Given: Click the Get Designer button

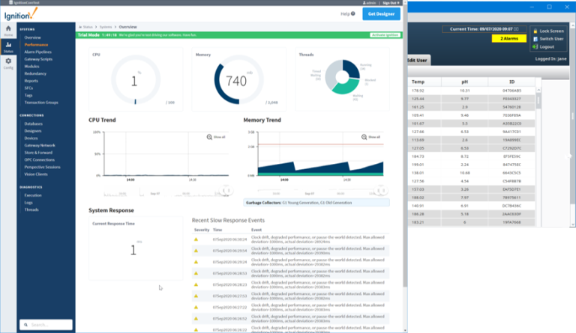Looking at the screenshot, I should tap(381, 13).
